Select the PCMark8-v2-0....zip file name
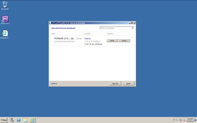 pyautogui.click(x=64, y=38)
